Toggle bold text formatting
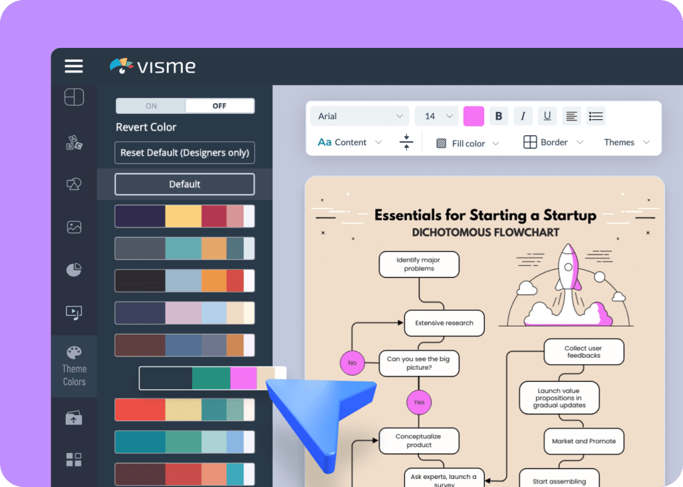 [x=499, y=116]
